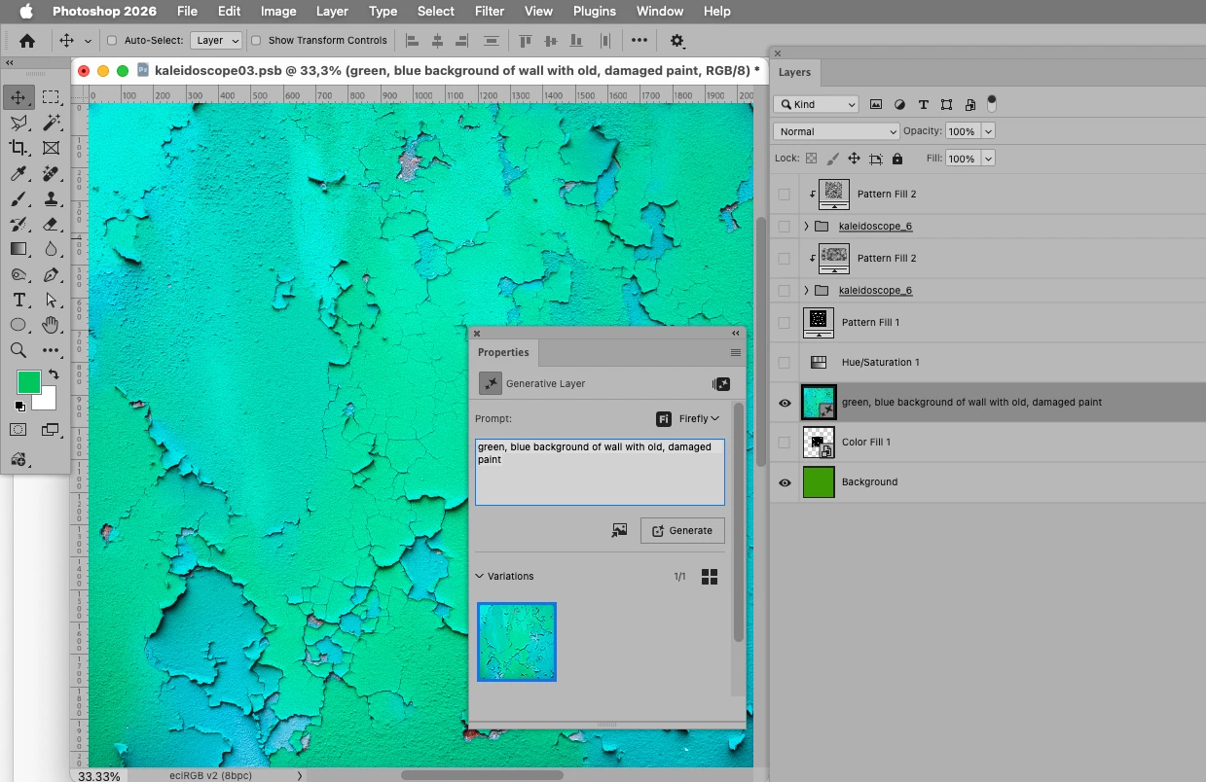This screenshot has width=1206, height=782.
Task: Open the more align options ellipsis
Action: click(640, 41)
